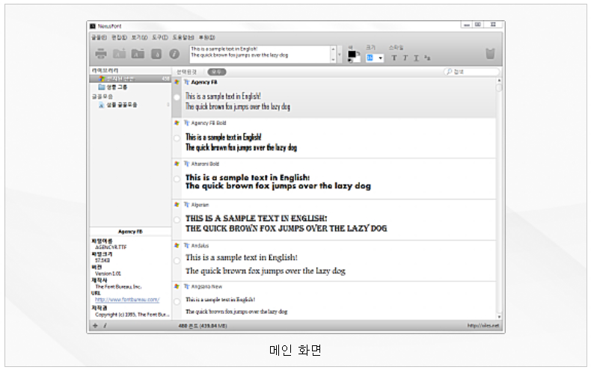The height and width of the screenshot is (370, 591).
Task: Switch to the highlighted pill tab above the font list
Action: click(217, 72)
